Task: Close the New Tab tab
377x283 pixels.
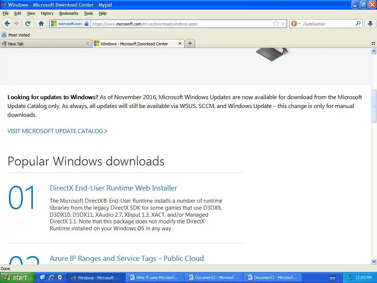Action: [x=88, y=43]
